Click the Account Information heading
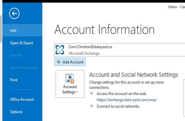Screen dimensions: 185x121 pyautogui.click(x=104, y=29)
